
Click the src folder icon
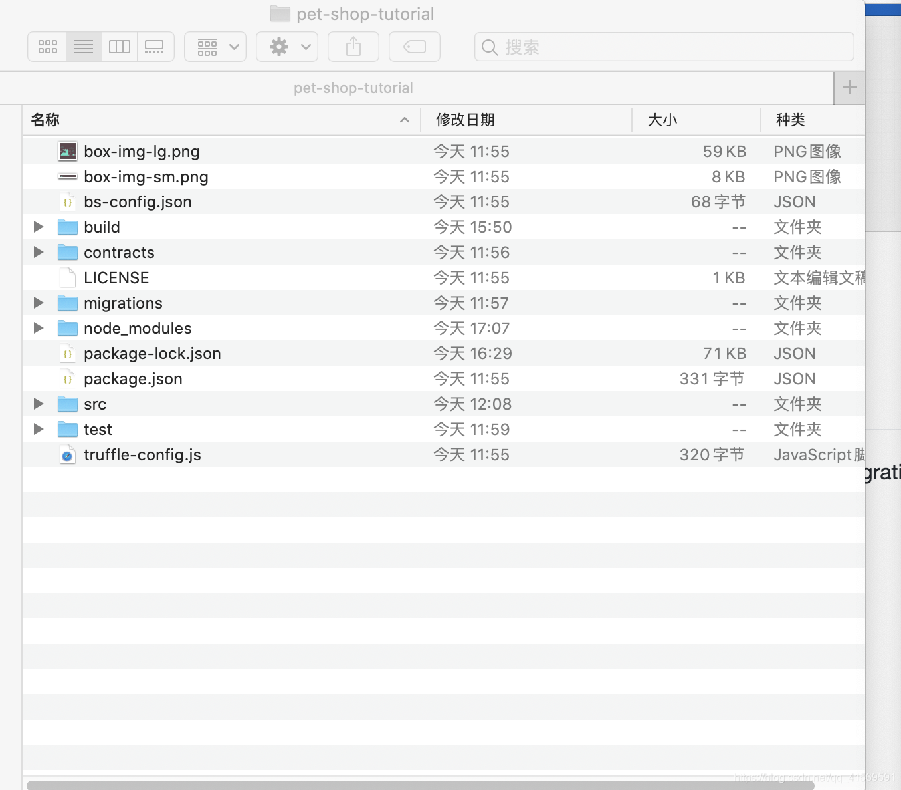67,404
